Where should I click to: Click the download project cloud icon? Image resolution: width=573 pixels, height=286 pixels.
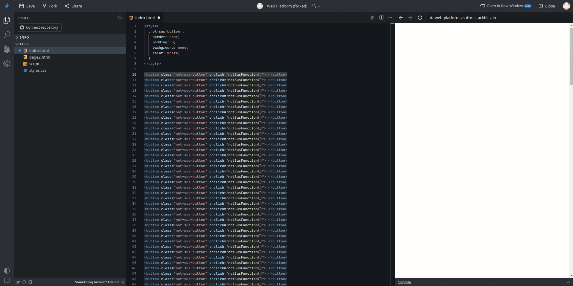point(120,18)
